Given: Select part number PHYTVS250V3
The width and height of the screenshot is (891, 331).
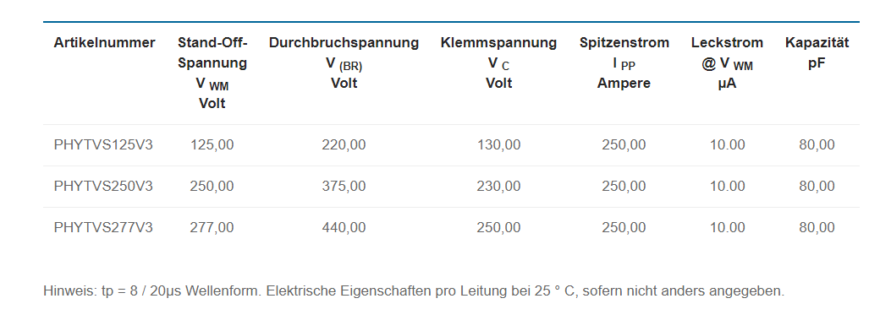Looking at the screenshot, I should click(103, 187).
